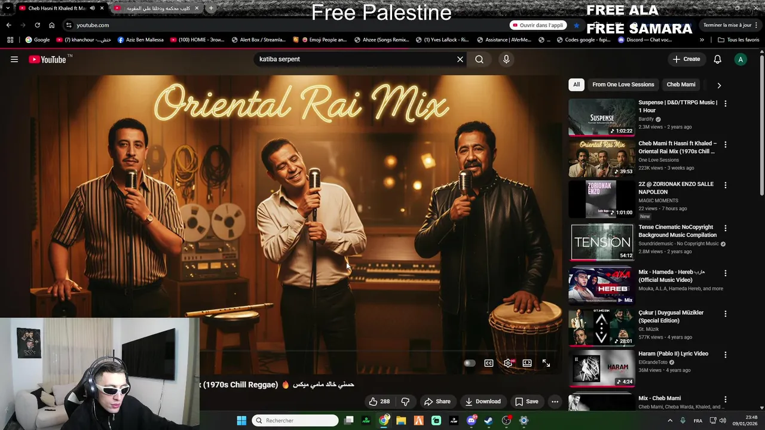The image size is (765, 430).
Task: Open the Google bookmark
Action: pyautogui.click(x=38, y=40)
